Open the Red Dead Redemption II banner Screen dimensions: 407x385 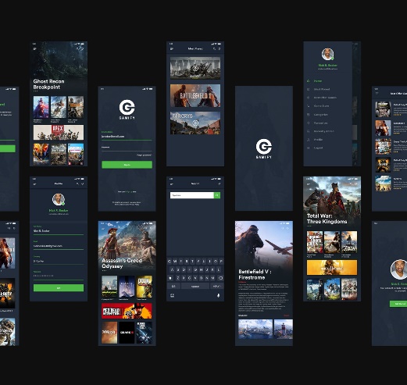tap(127, 311)
